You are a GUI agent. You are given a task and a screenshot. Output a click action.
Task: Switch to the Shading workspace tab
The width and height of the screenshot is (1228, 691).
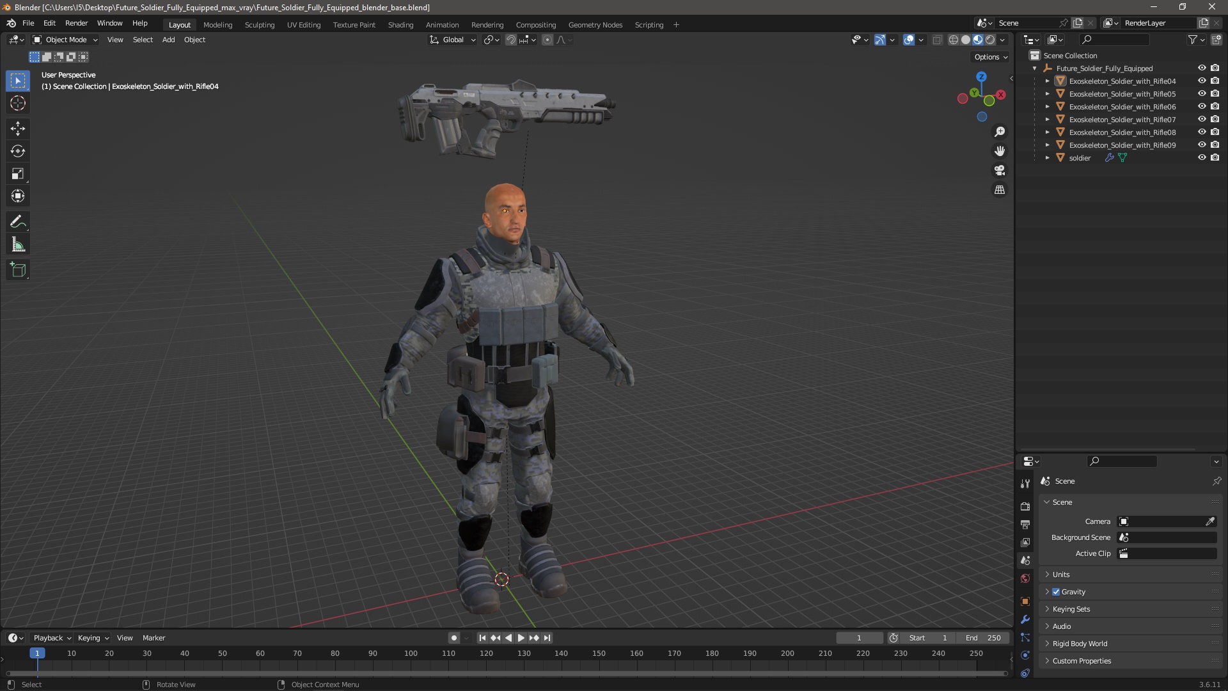coord(400,25)
